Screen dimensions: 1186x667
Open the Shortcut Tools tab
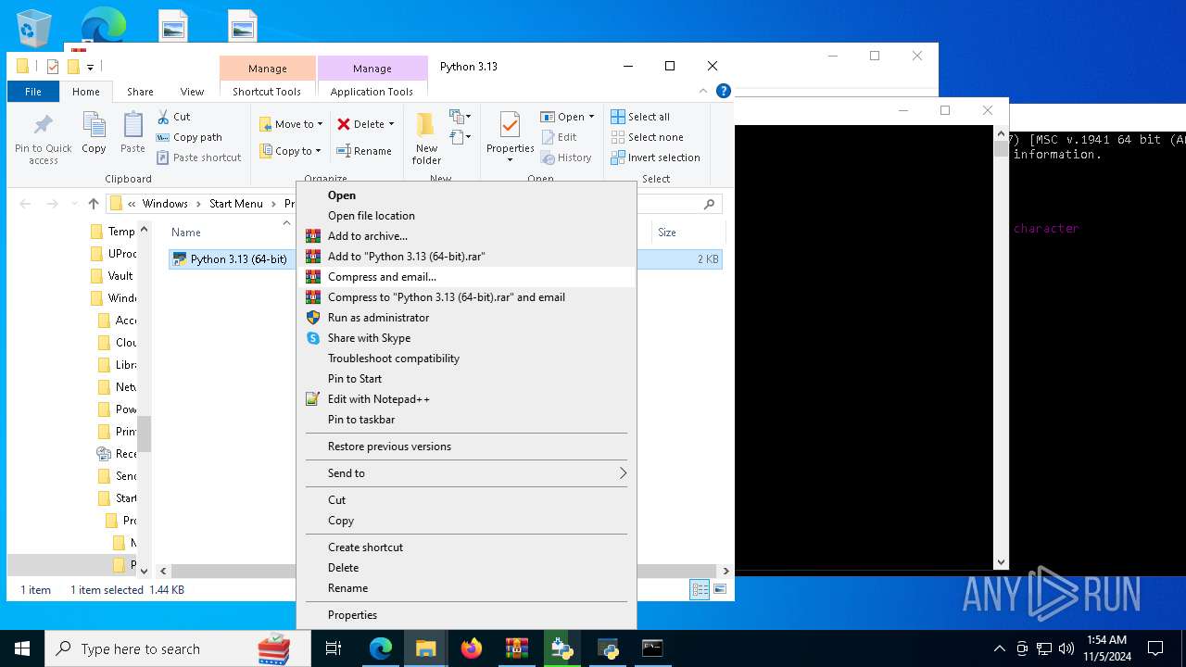coord(267,92)
